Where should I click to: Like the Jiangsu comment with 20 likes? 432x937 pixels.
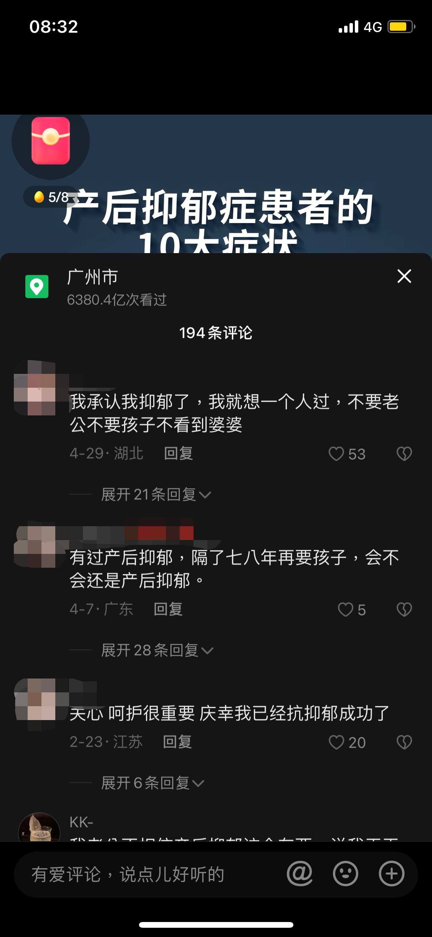(x=337, y=742)
